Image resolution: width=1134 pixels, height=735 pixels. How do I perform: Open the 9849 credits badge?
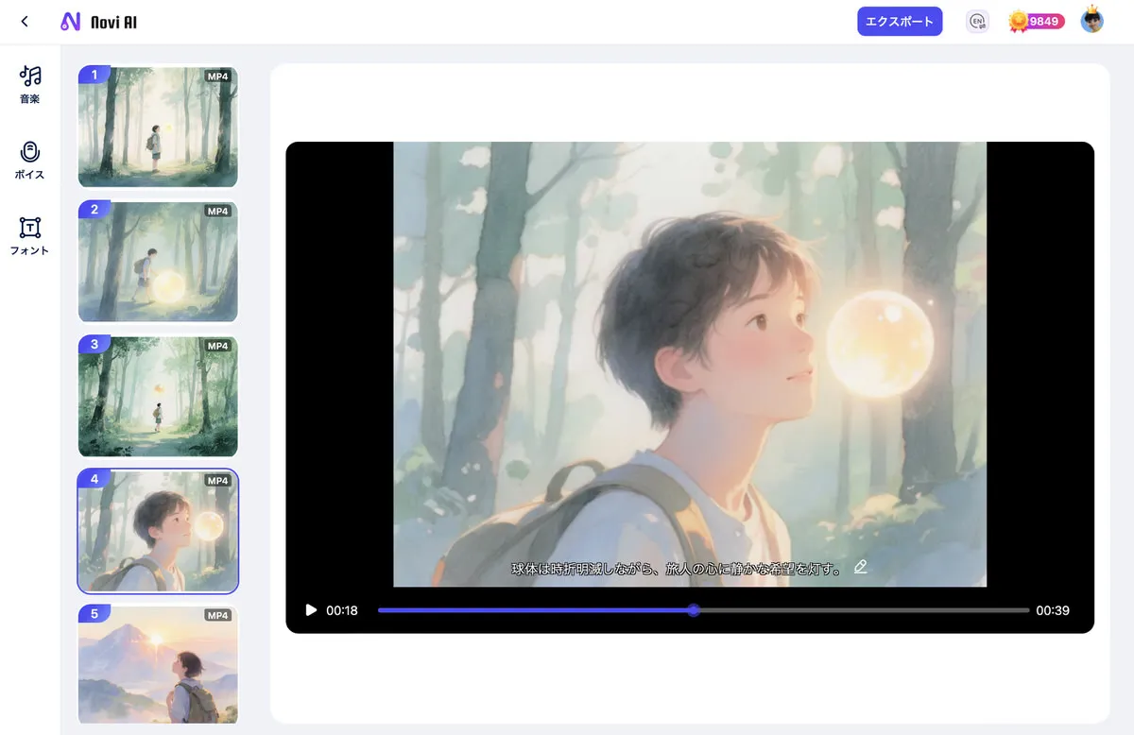tap(1037, 22)
